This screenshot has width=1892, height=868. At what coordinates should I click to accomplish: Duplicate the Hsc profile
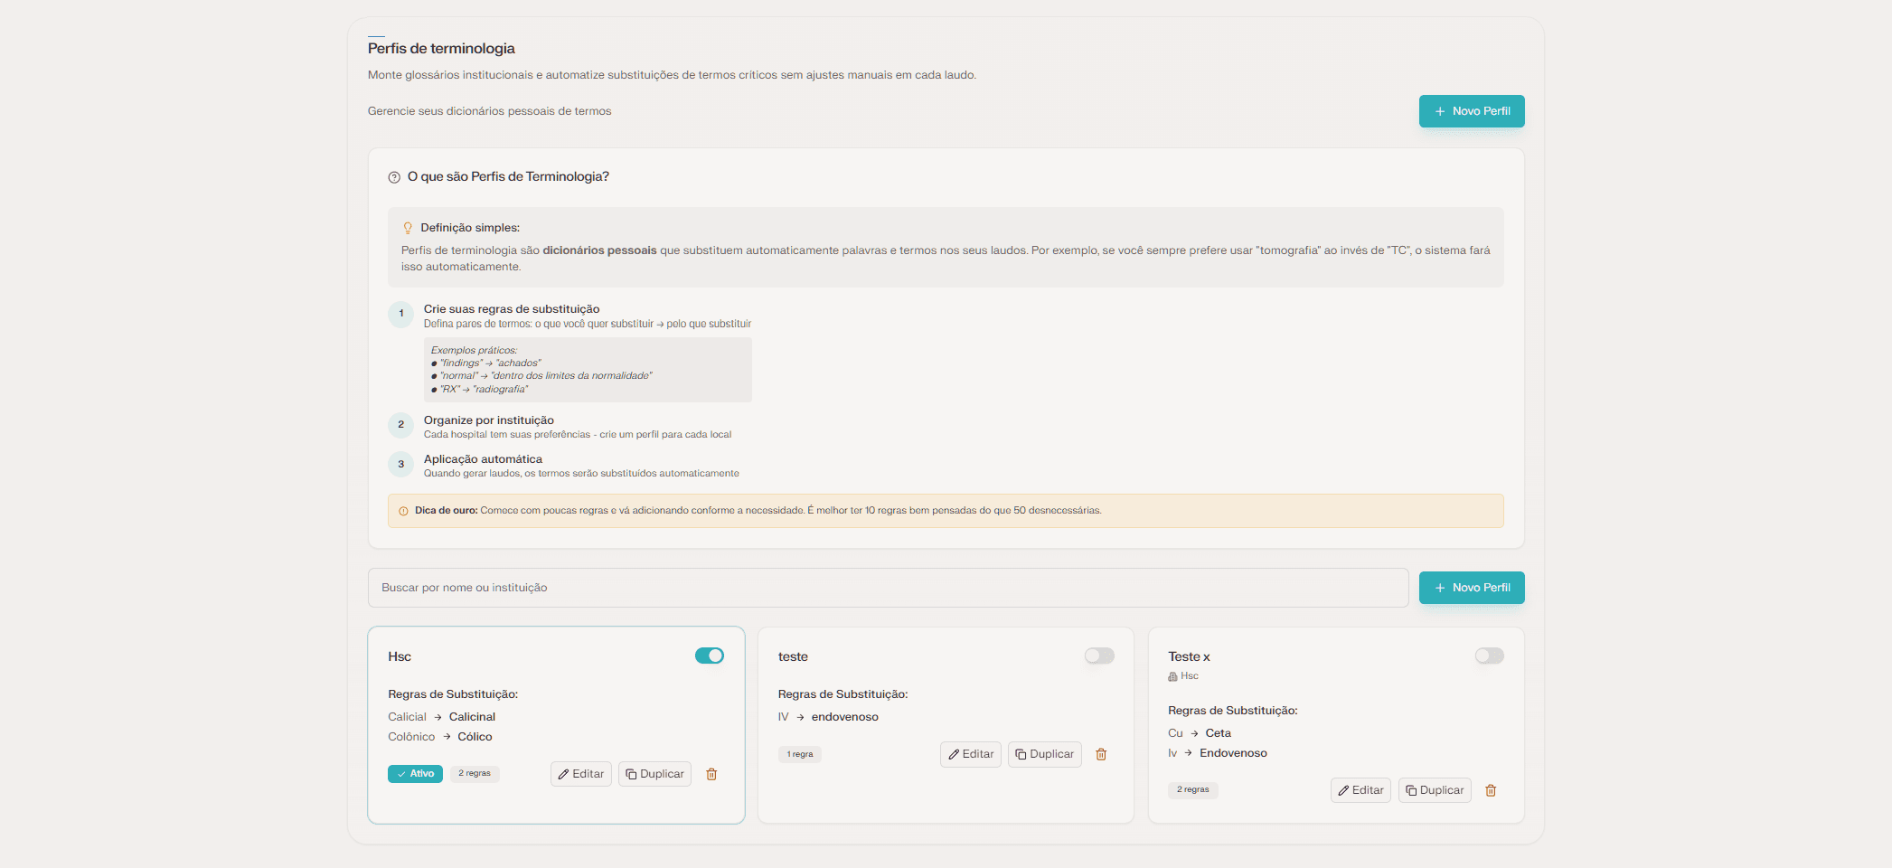tap(654, 774)
